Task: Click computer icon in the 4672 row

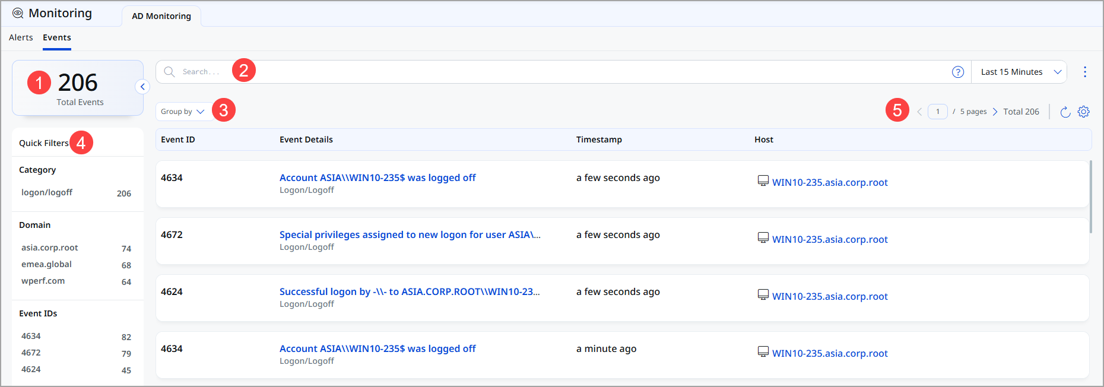Action: click(763, 237)
